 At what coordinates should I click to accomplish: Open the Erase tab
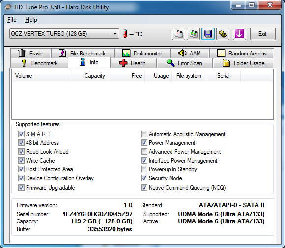click(x=31, y=53)
